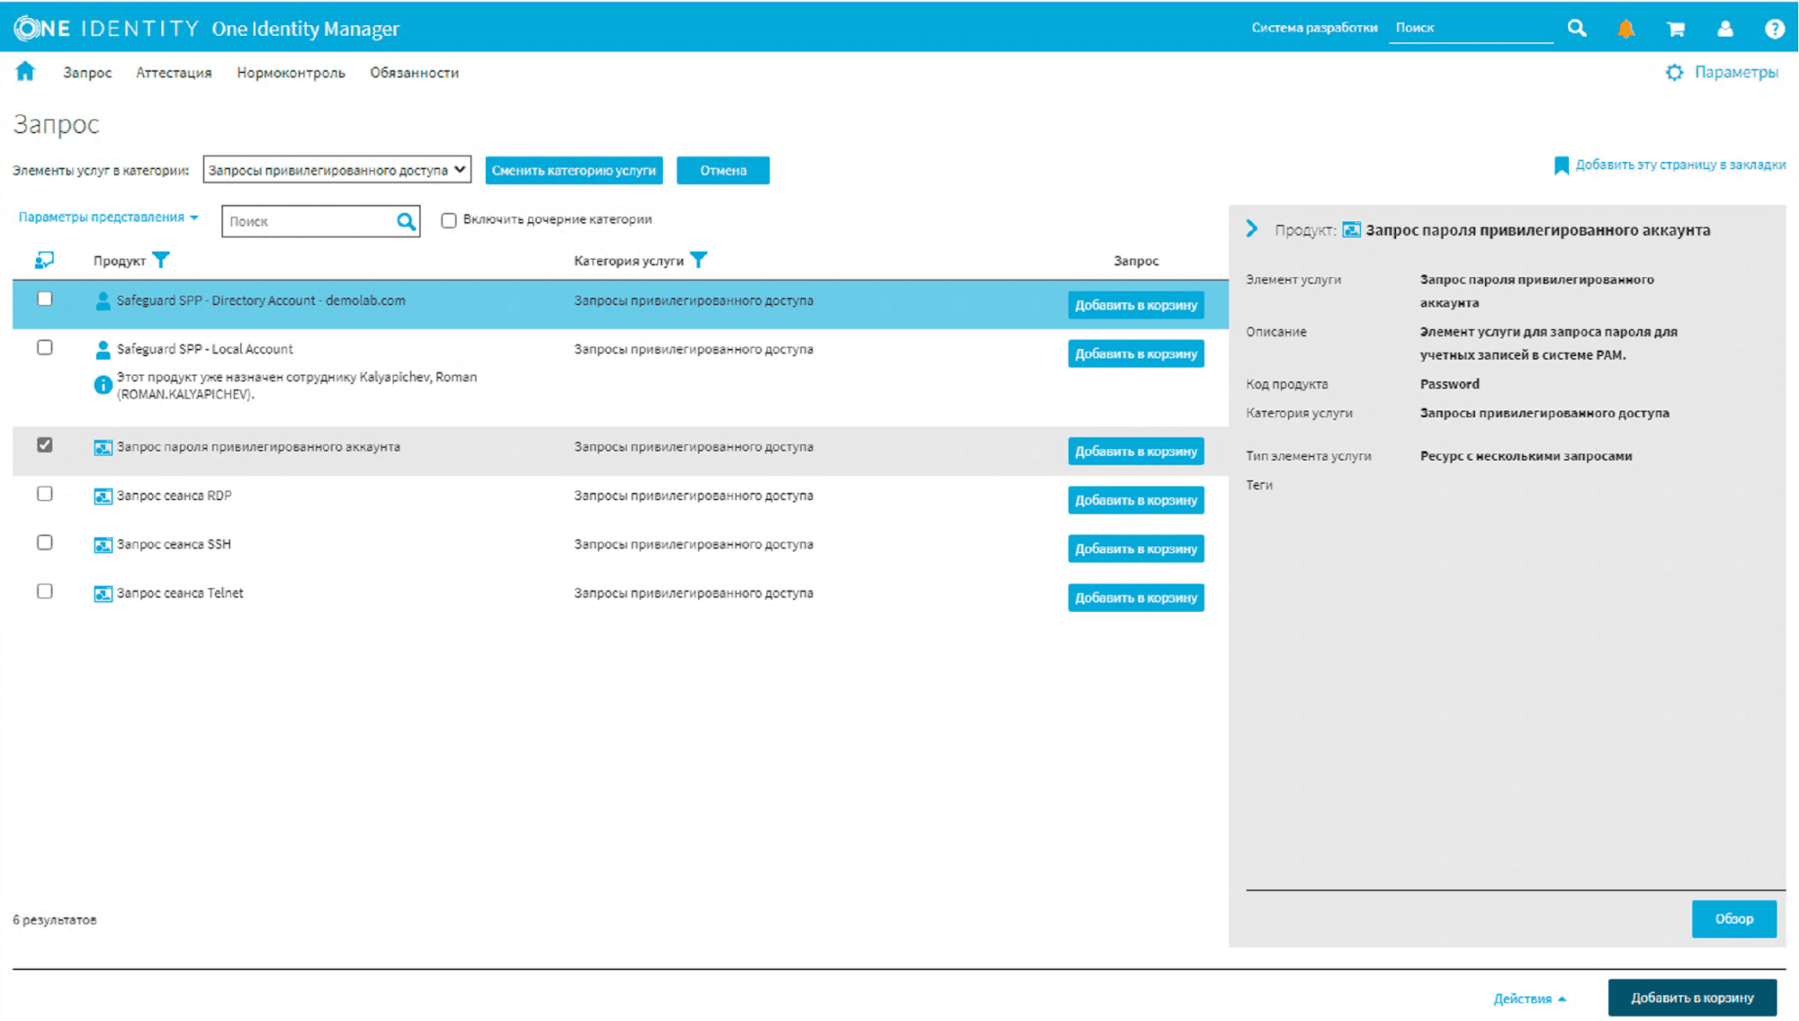1799x1021 pixels.
Task: Click the product search input field
Action: coord(309,221)
